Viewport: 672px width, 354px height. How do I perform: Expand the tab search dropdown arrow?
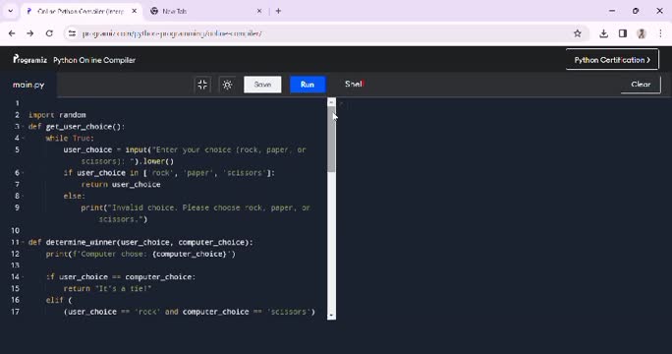coord(10,11)
